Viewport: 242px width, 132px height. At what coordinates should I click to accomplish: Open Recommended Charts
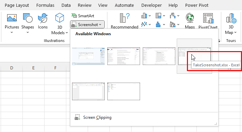click(124, 21)
